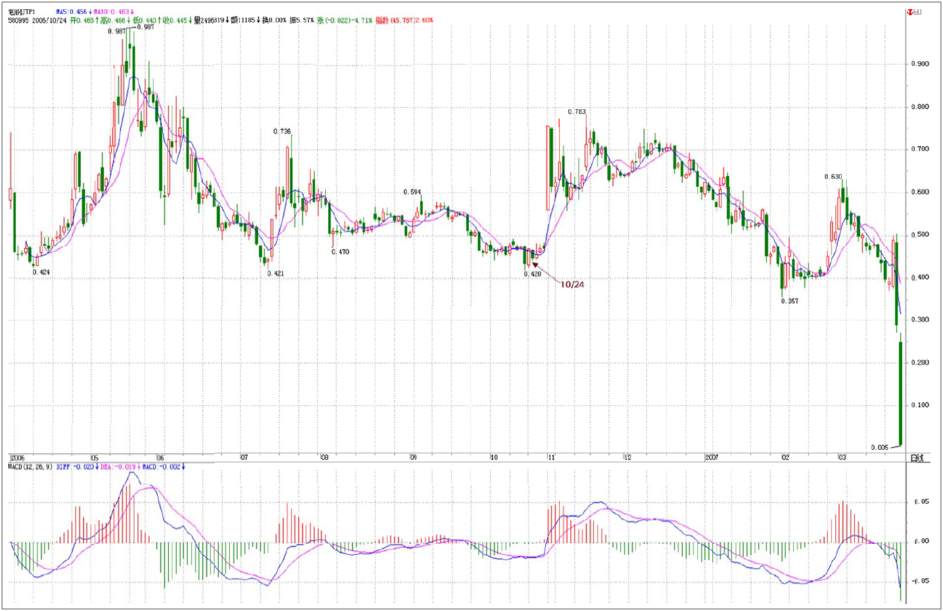
Task: Click the 2007 label on time axis
Action: tap(711, 458)
